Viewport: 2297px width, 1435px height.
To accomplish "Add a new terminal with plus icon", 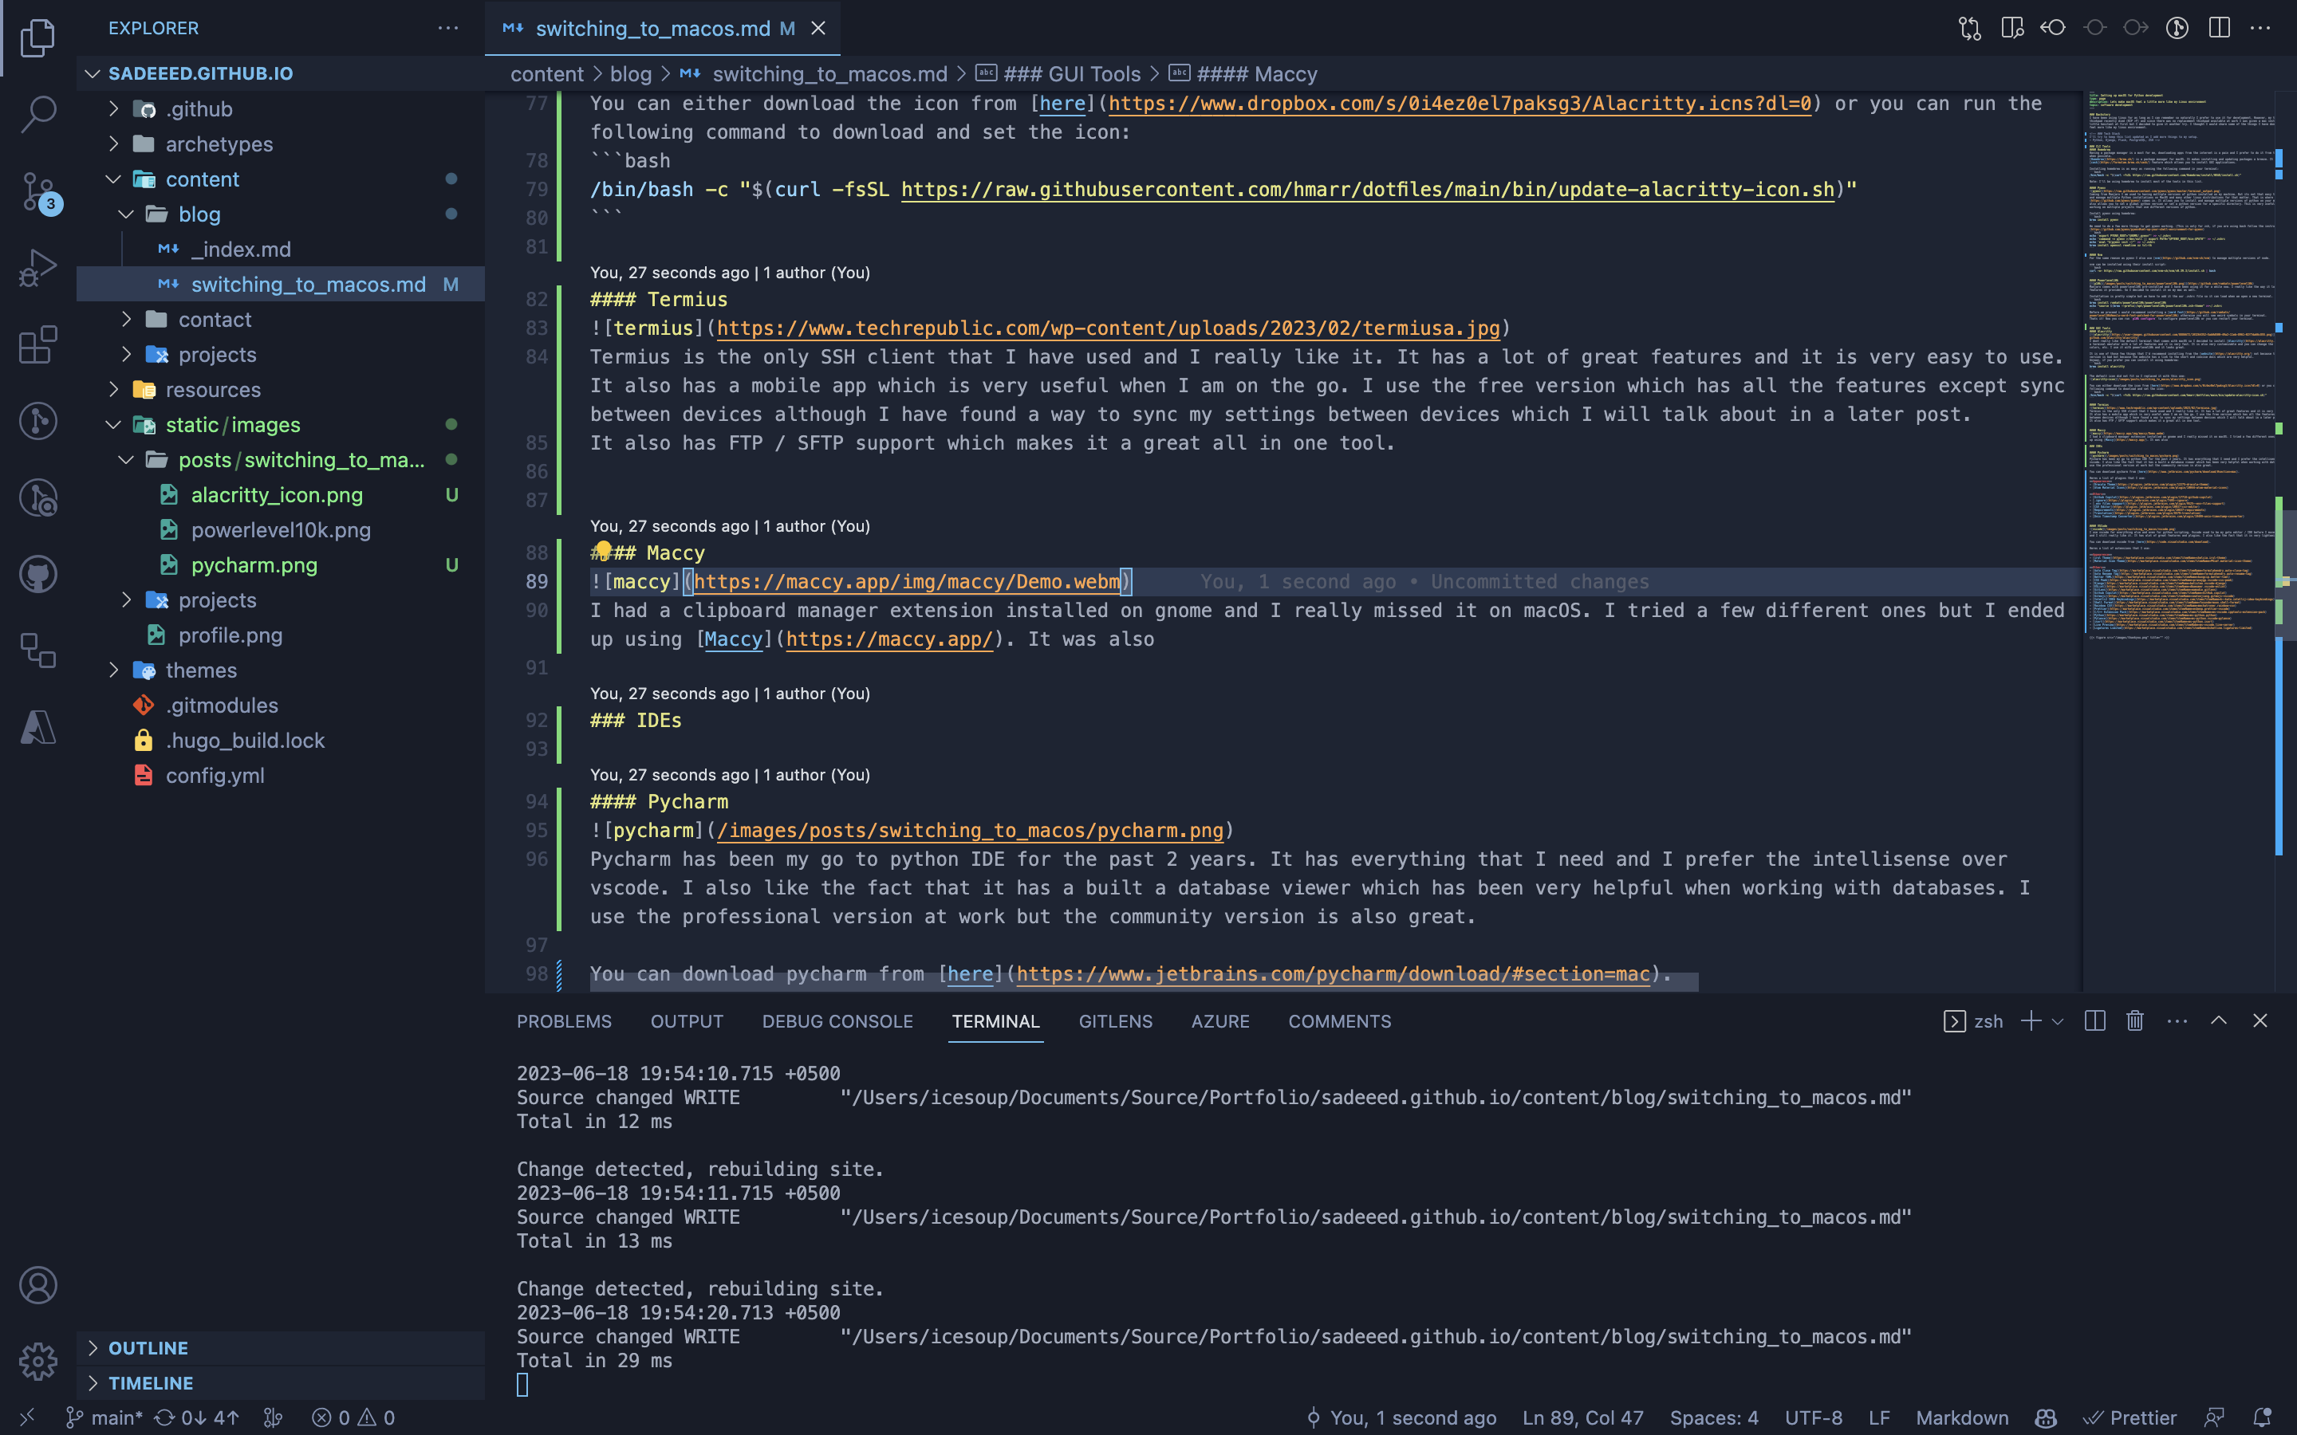I will 2031,1021.
